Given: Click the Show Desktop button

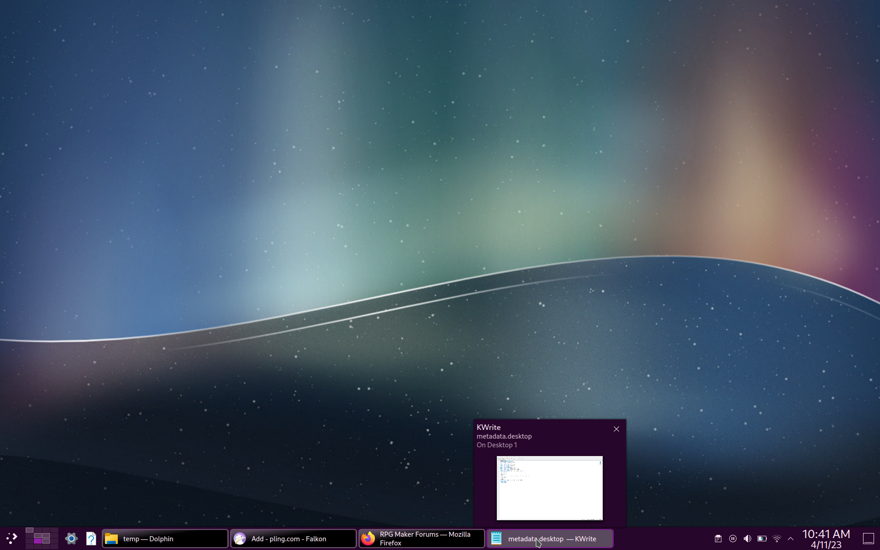Looking at the screenshot, I should (869, 539).
